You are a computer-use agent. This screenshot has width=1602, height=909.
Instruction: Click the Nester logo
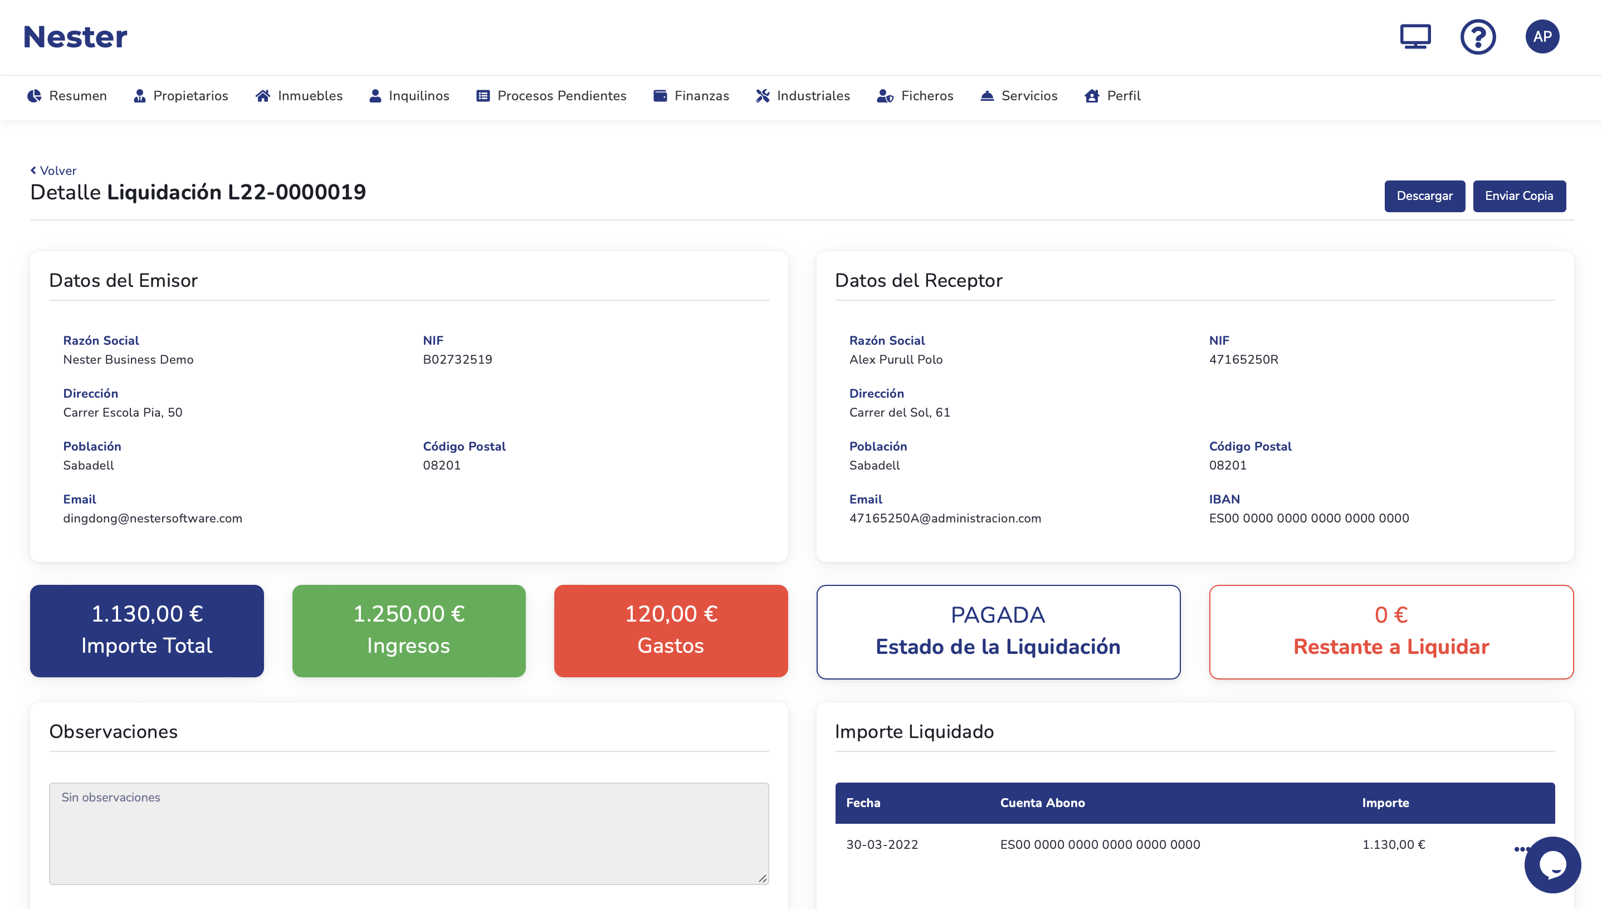pos(74,36)
